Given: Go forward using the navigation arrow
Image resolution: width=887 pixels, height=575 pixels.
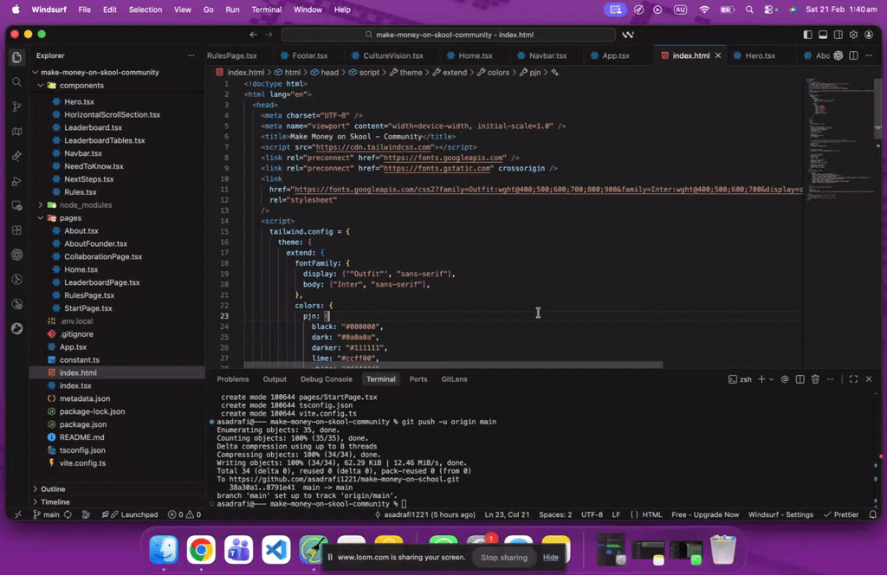Looking at the screenshot, I should click(x=269, y=35).
